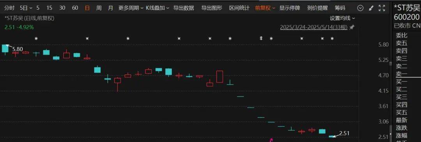Click the 2025/3/24-2025/5/14 date range link
The image size is (421, 142).
313,27
